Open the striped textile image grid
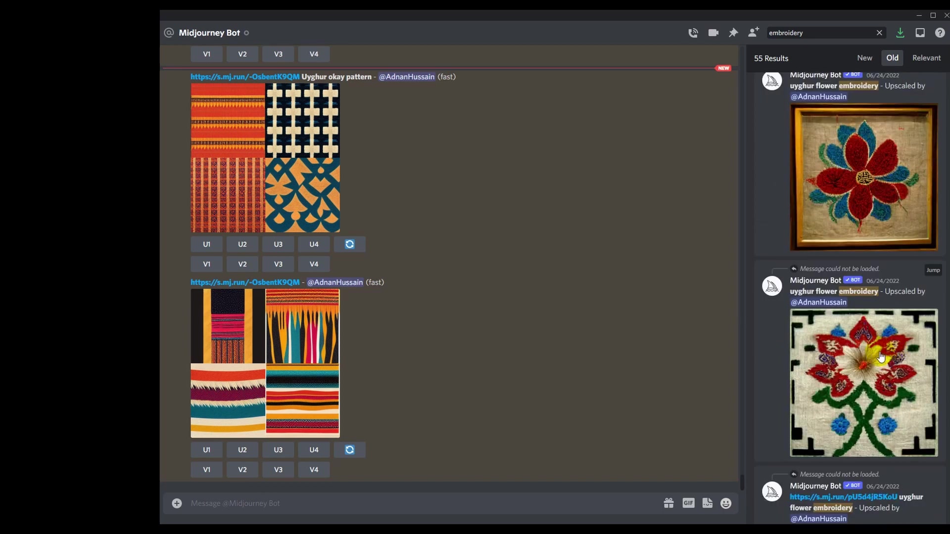The image size is (950, 534). [x=265, y=363]
